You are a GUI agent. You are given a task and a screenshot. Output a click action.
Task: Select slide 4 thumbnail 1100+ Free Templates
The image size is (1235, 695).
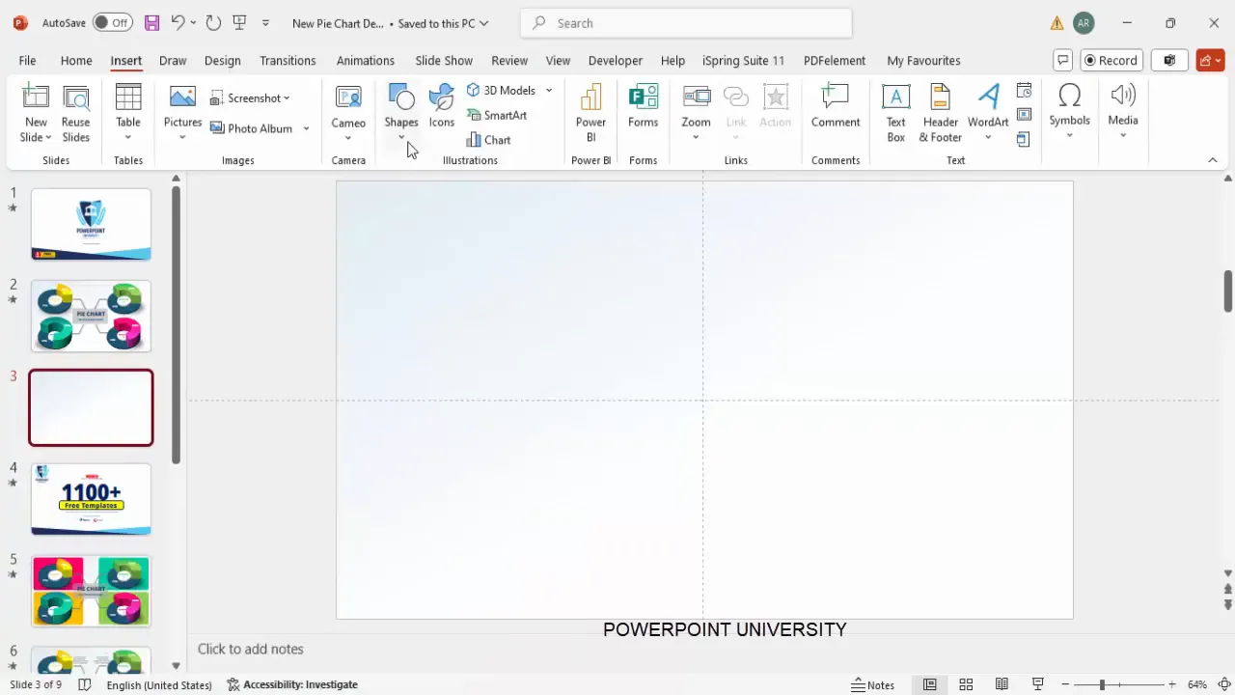[91, 499]
